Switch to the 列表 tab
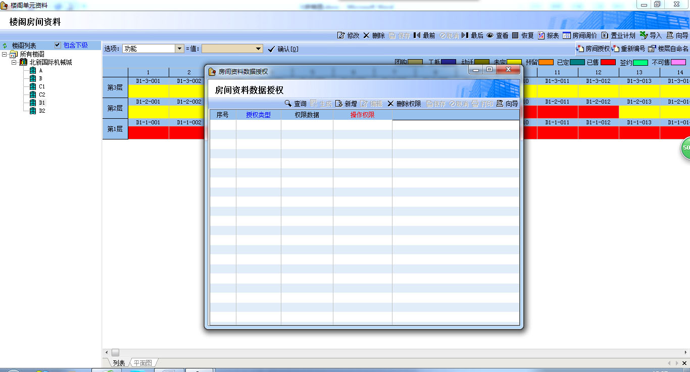 point(119,363)
